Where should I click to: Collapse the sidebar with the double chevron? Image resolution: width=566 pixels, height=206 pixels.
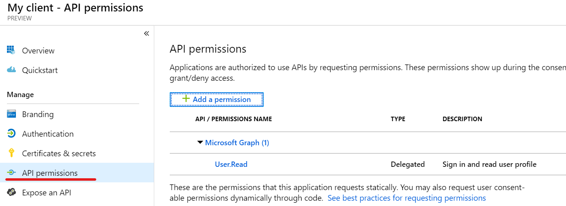(x=146, y=33)
